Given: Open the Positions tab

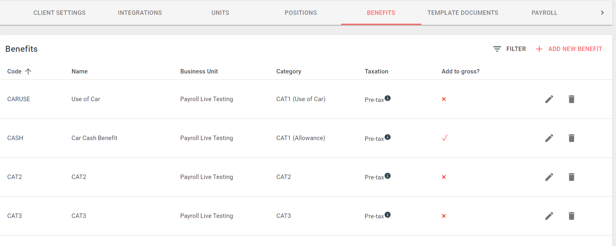Looking at the screenshot, I should 301,13.
